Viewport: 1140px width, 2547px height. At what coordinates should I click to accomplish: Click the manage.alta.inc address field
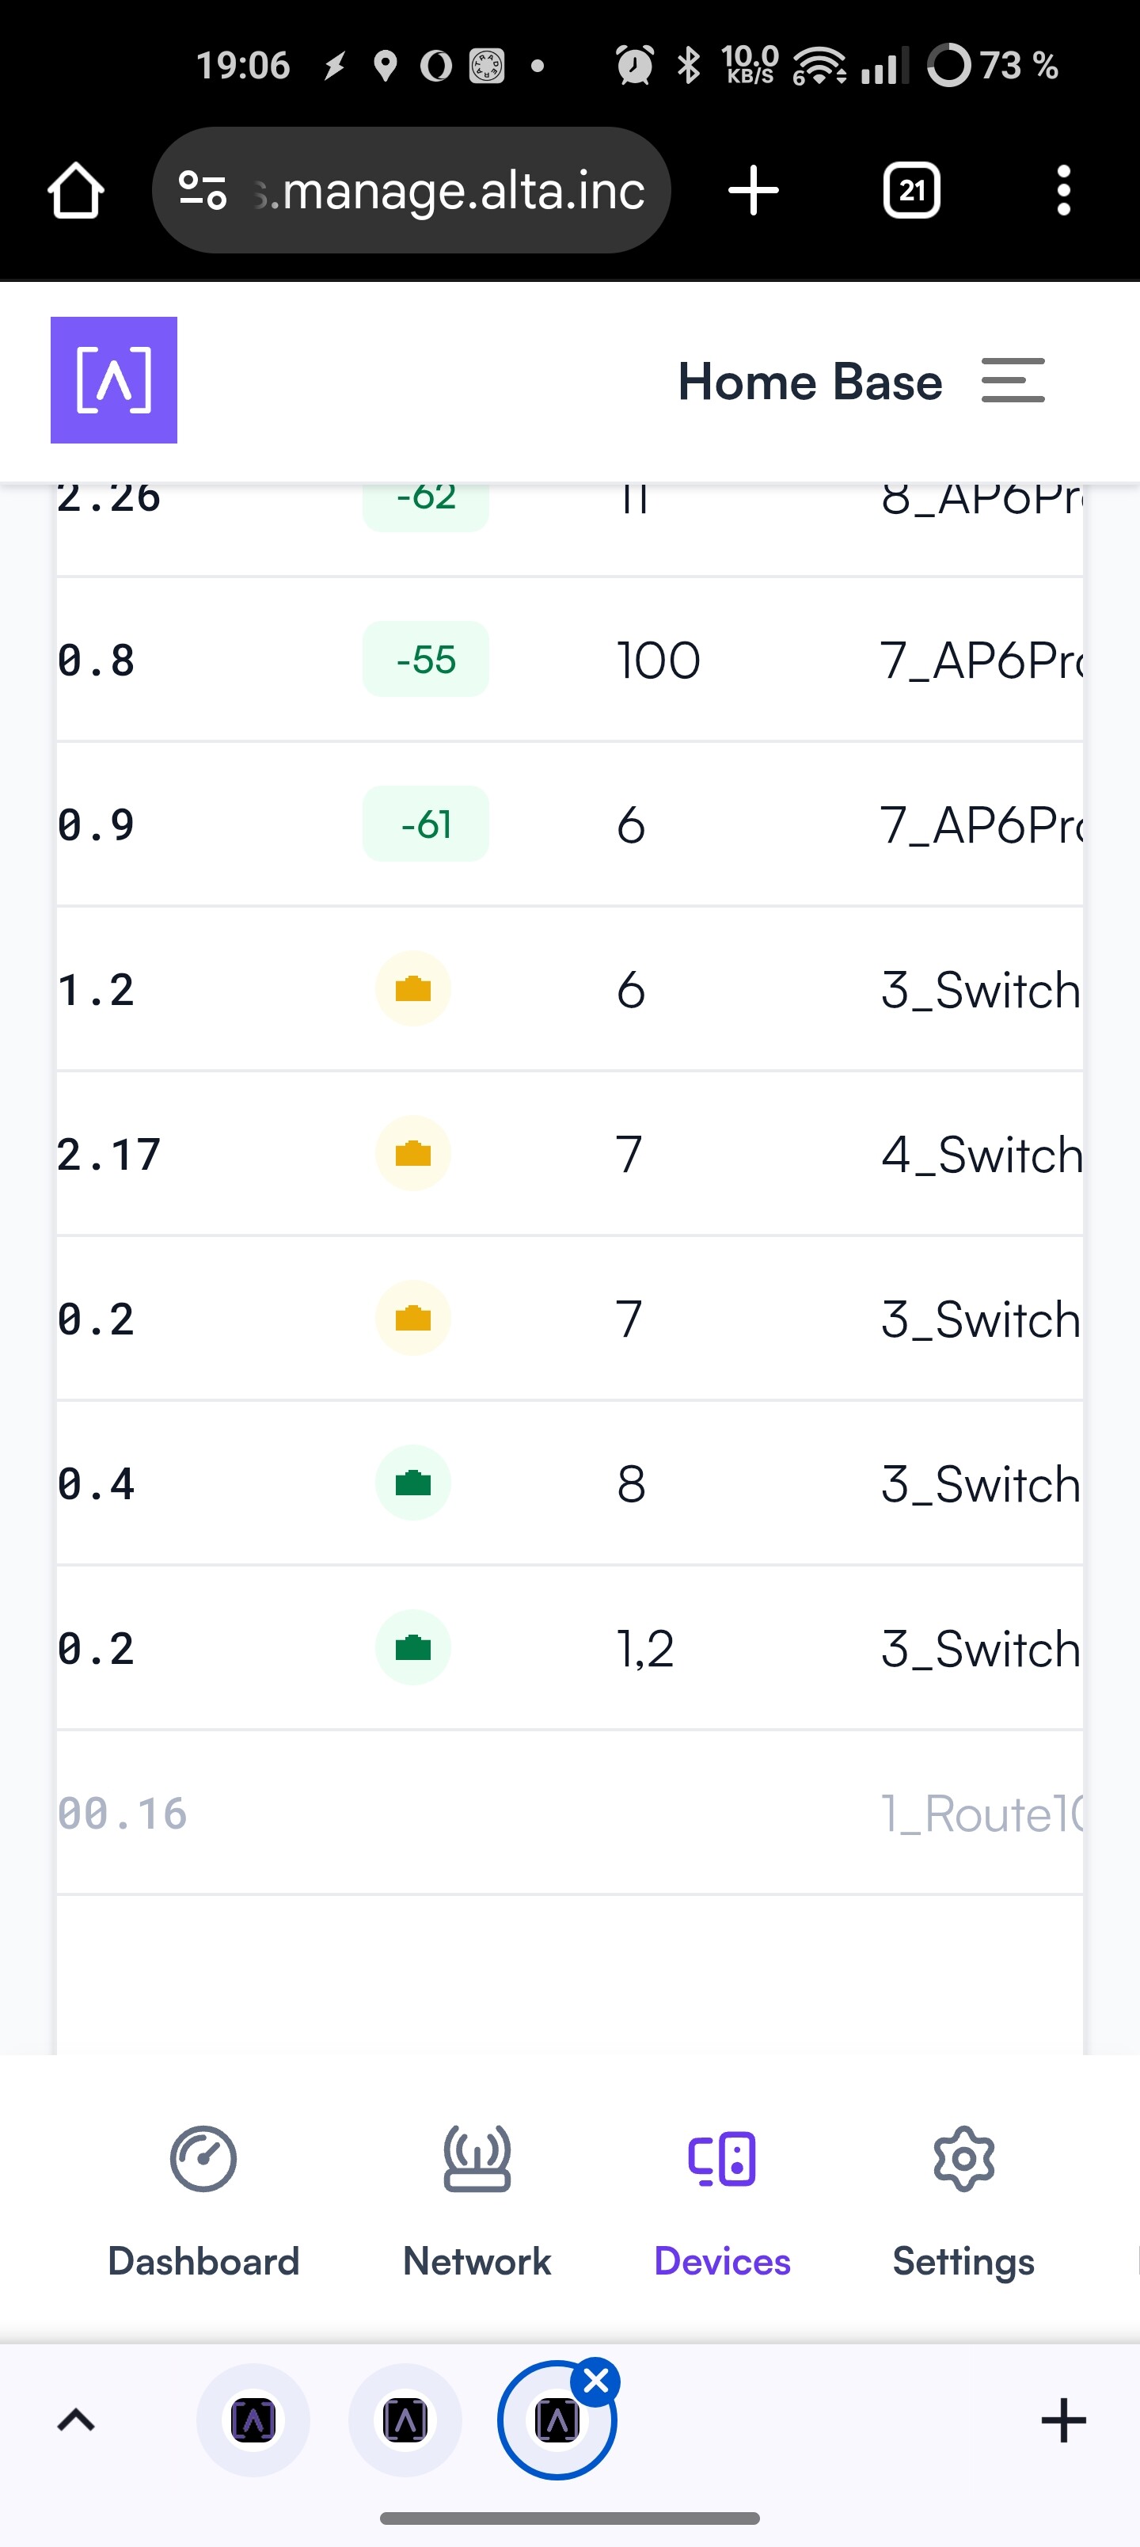[455, 190]
